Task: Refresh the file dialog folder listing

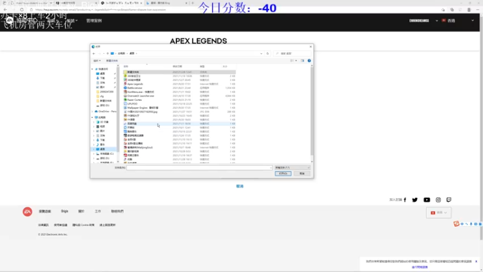Action: click(267, 53)
